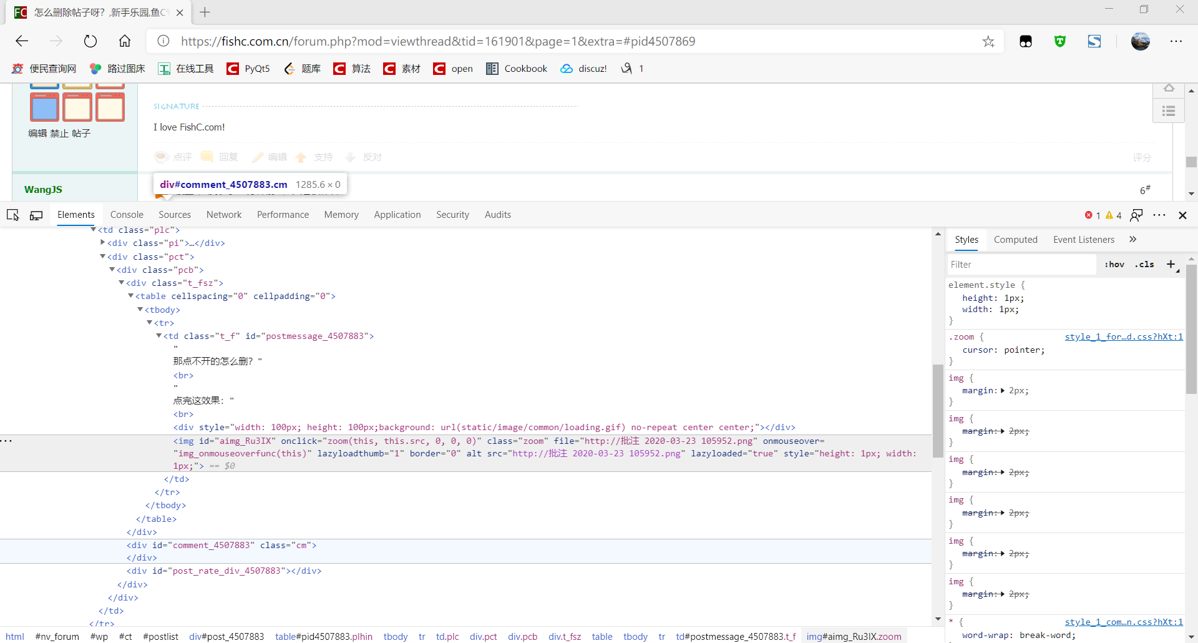Viewport: 1198px width, 643px height.
Task: Collapse the div class="t_fsz" node
Action: pyautogui.click(x=122, y=283)
